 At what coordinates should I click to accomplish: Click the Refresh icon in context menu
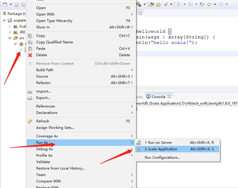coord(30,121)
